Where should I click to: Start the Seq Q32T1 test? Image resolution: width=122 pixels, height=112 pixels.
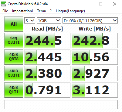(x=14, y=41)
